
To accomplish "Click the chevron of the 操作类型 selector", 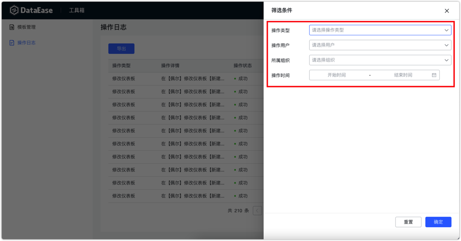I will 447,30.
